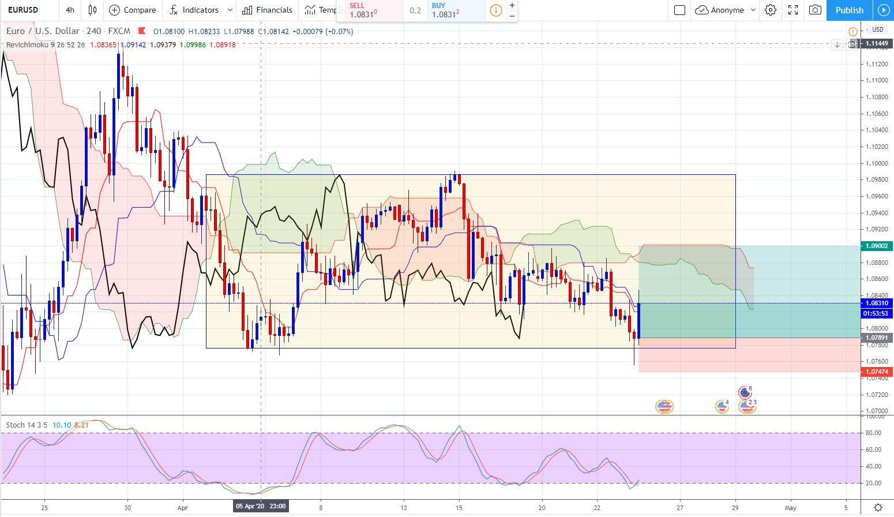
Task: Click the EU economic event icon marked 8
Action: [745, 393]
